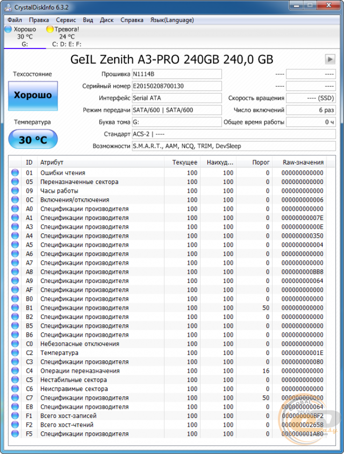Click status icon of row F1 Всего хост-записей
This screenshot has height=454, width=344.
coord(15,416)
